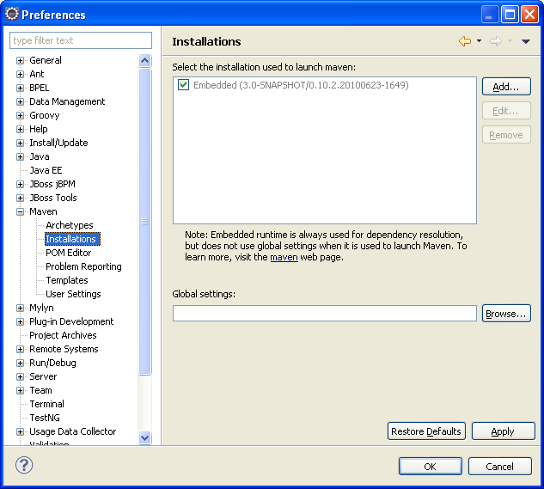Click the Maven tree label

43,211
